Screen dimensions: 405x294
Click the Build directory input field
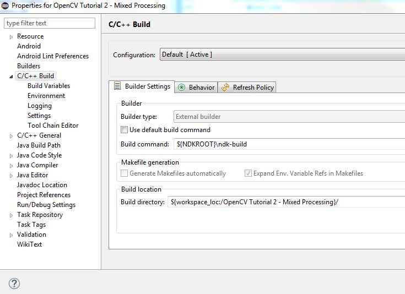pos(286,202)
